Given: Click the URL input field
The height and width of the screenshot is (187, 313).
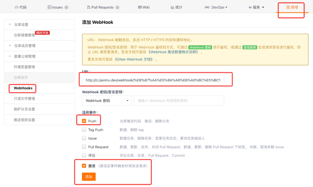Looking at the screenshot, I should [x=153, y=80].
